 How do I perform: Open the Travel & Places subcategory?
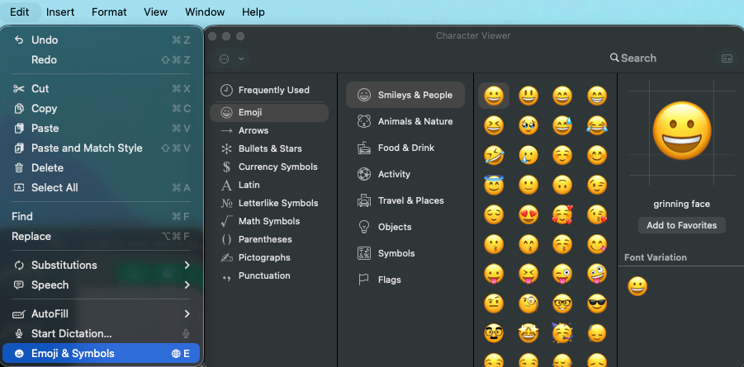pos(405,200)
